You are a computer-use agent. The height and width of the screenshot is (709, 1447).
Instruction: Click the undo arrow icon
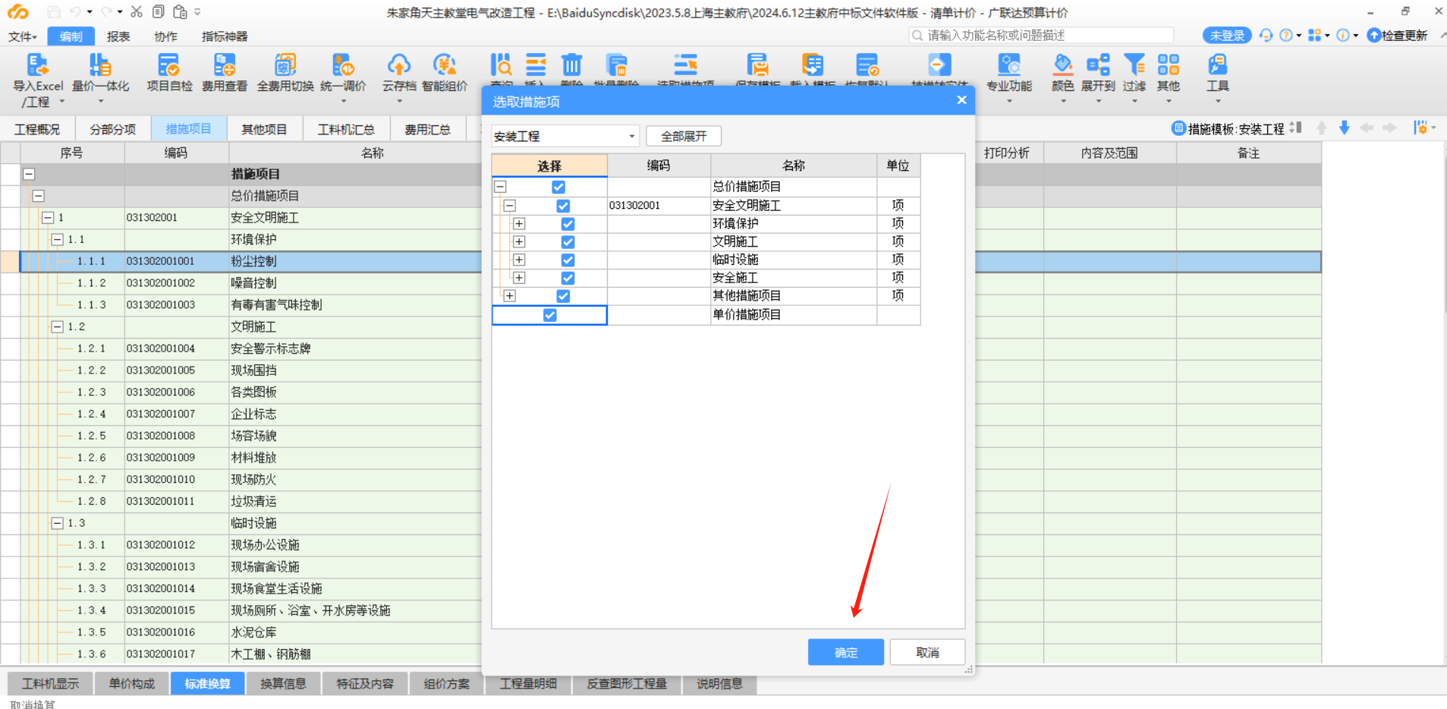74,11
